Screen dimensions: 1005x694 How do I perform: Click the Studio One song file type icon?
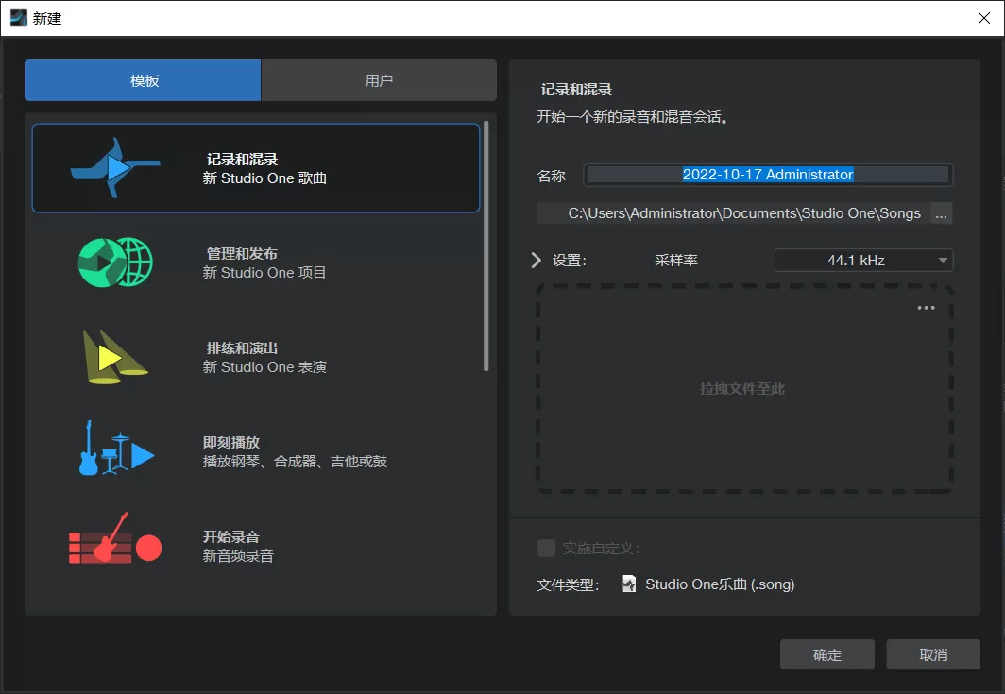[x=627, y=584]
